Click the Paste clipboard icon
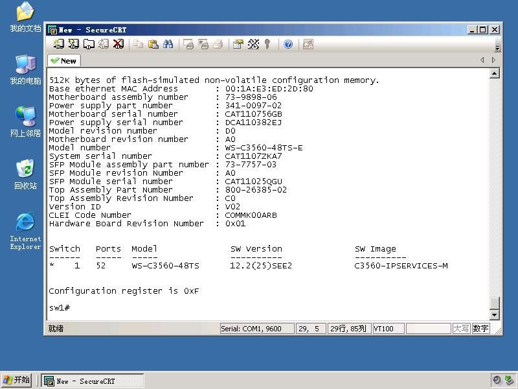The height and width of the screenshot is (389, 518). tap(153, 44)
